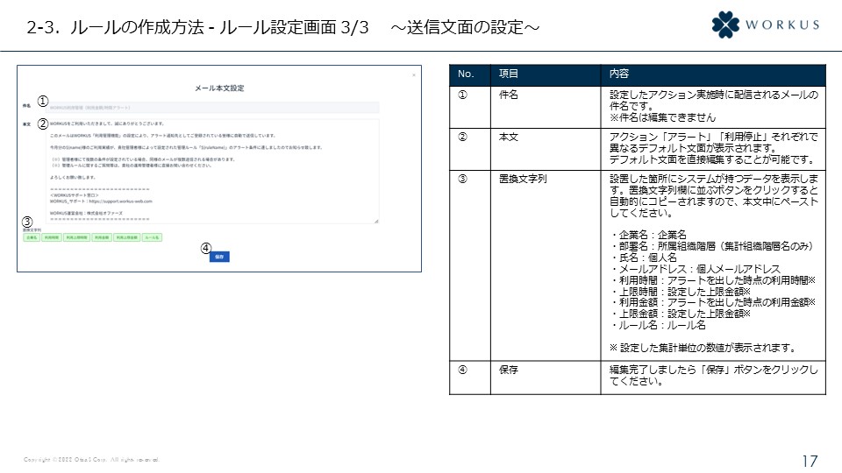
Task: Click the WORKUS clover logo
Action: pyautogui.click(x=725, y=25)
